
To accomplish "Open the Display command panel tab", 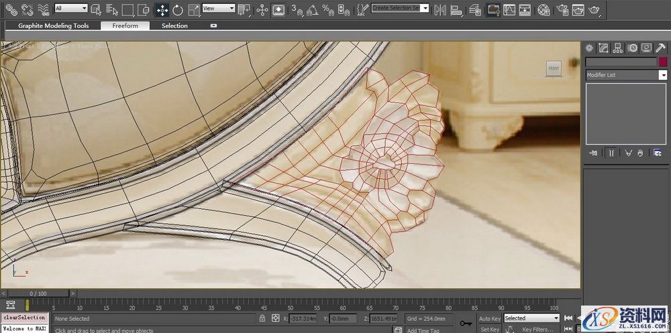I will 646,48.
